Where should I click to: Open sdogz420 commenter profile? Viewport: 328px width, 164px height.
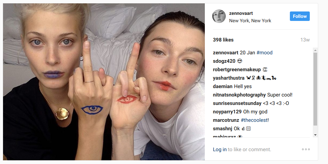point(224,61)
